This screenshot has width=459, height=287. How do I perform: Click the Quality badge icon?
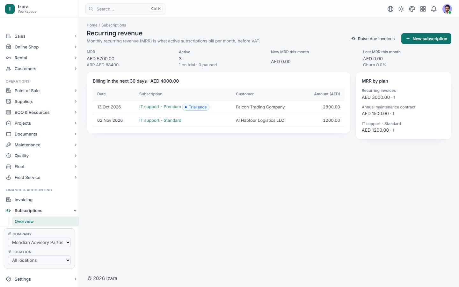click(x=9, y=156)
